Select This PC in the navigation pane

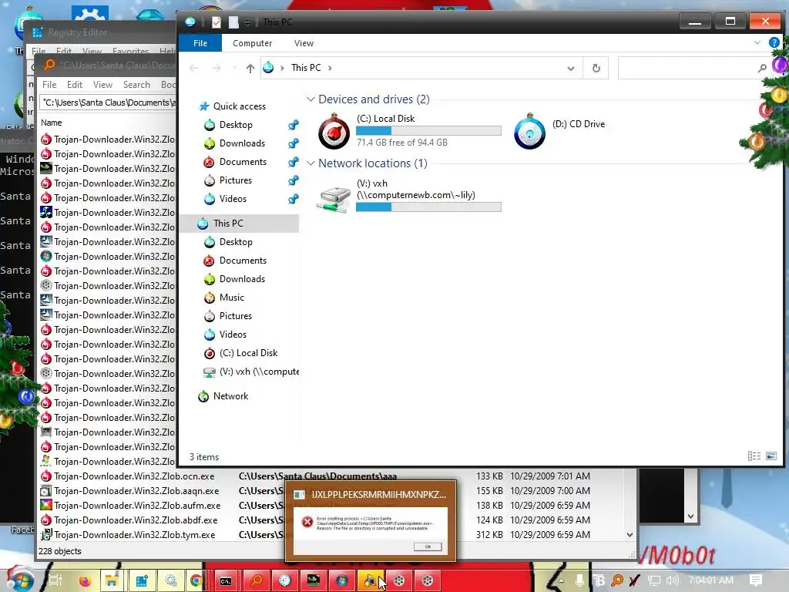(239, 224)
